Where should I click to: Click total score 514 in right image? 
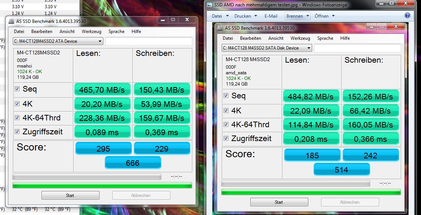point(341,170)
